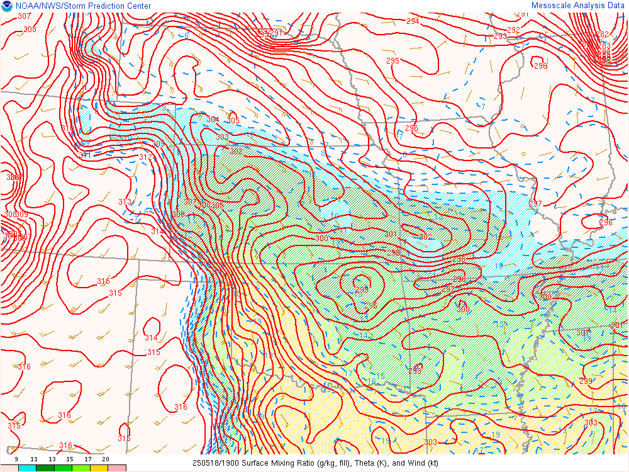
Task: Click the 303 label beneath the 304 label
Action: click(222, 137)
